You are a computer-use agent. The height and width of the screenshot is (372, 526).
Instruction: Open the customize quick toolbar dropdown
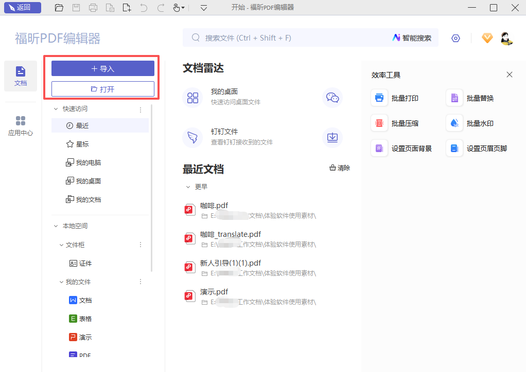click(204, 7)
